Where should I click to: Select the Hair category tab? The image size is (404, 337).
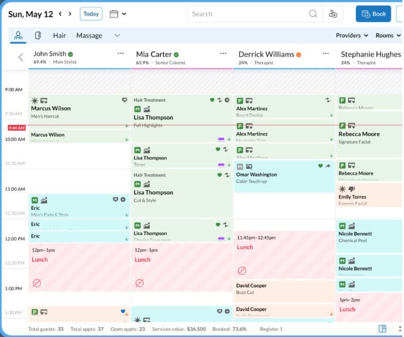59,36
